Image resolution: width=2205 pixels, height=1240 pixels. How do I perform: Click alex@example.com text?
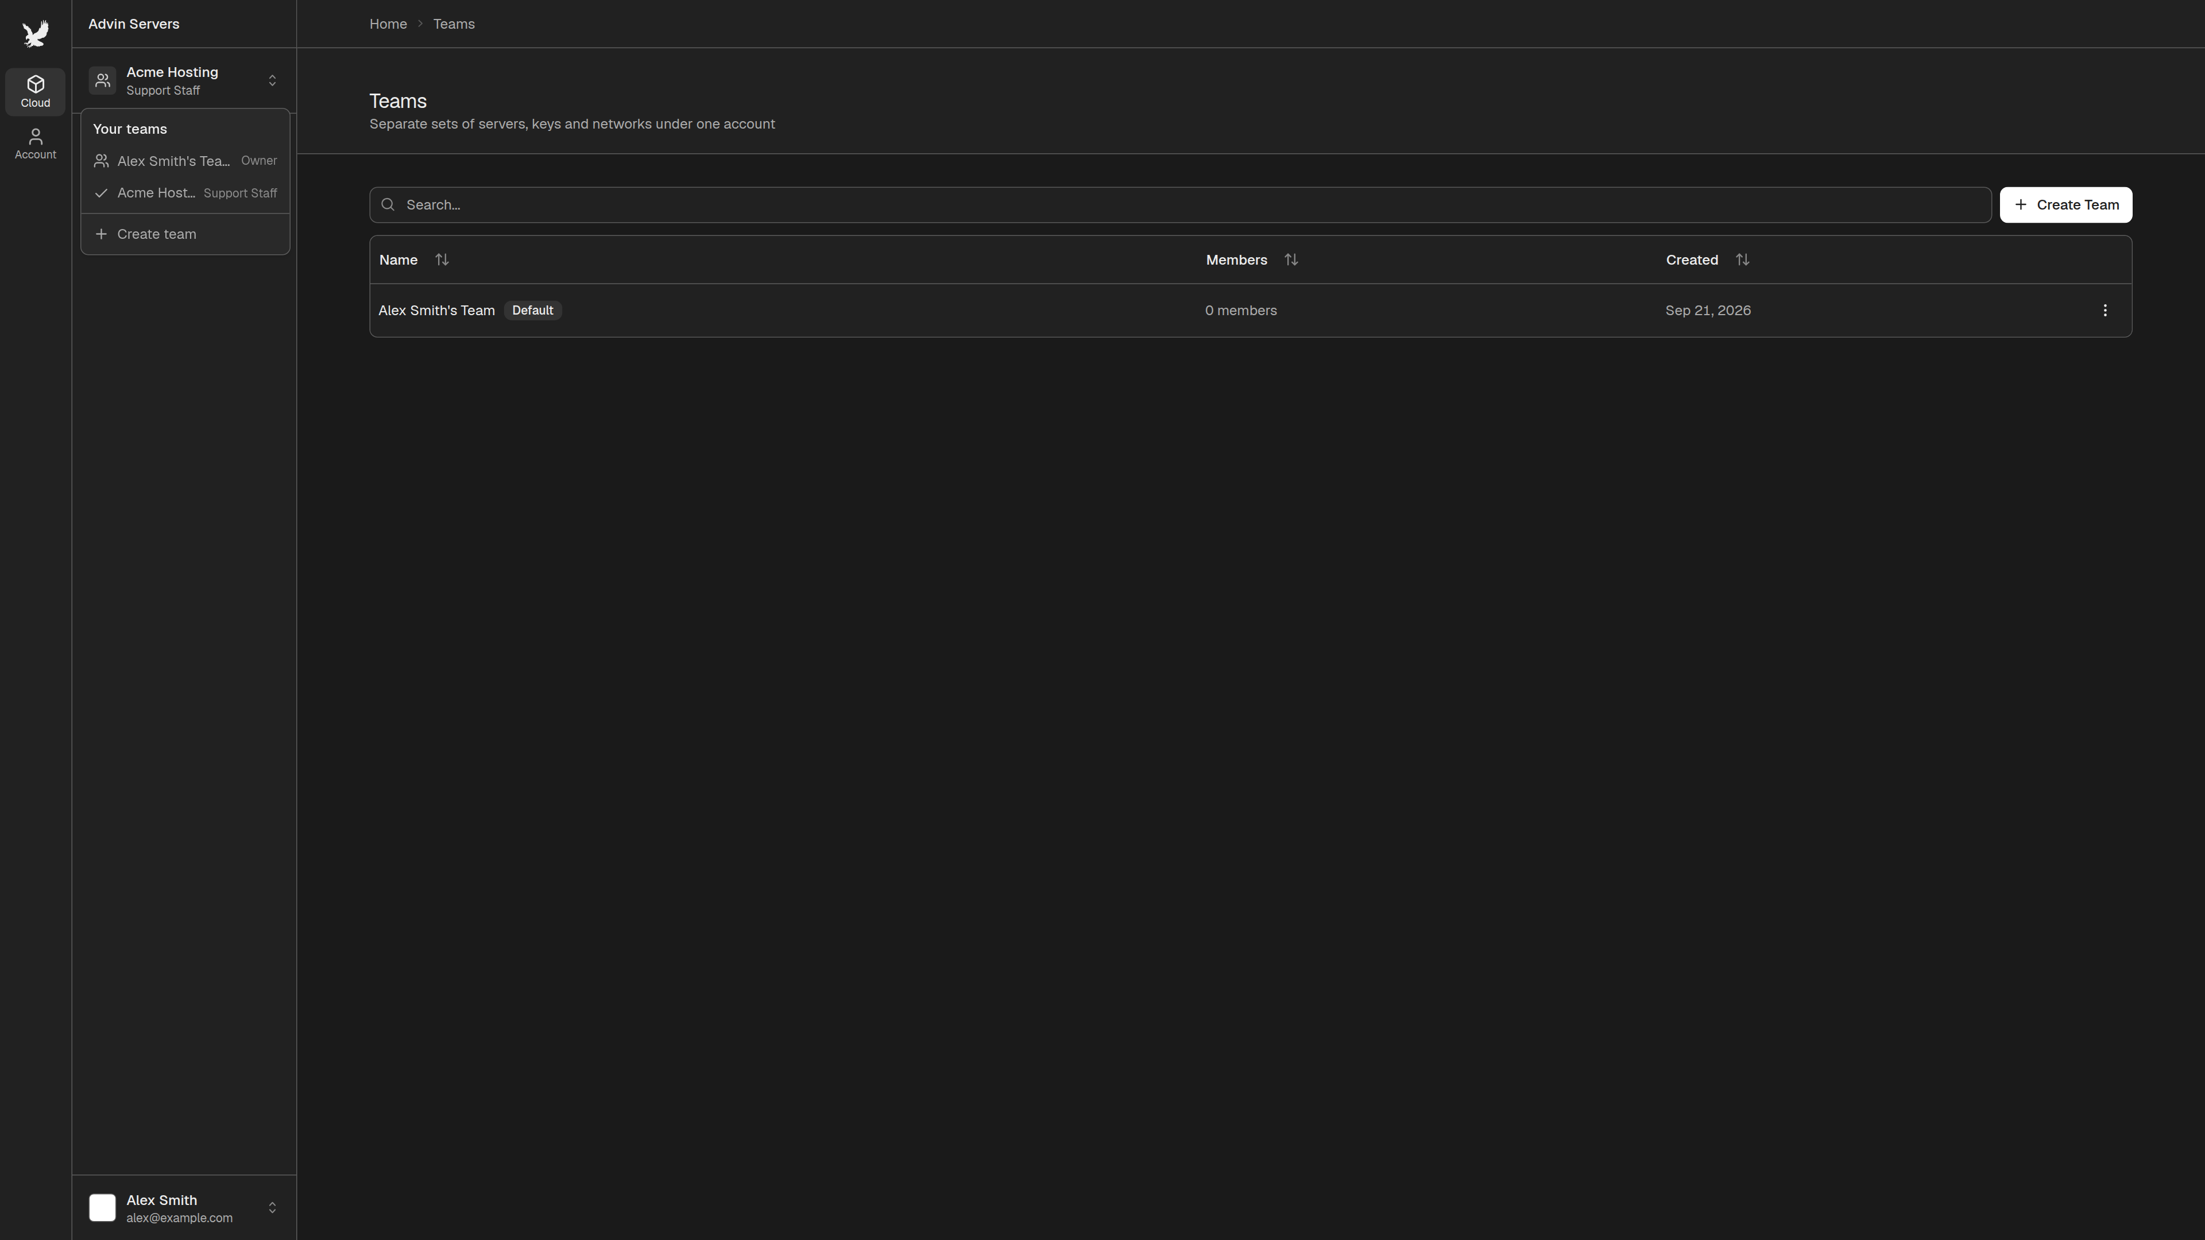(179, 1218)
